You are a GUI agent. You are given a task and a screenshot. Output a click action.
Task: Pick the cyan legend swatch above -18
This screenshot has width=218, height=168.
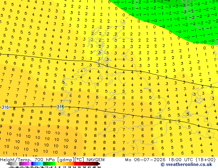click(42, 164)
